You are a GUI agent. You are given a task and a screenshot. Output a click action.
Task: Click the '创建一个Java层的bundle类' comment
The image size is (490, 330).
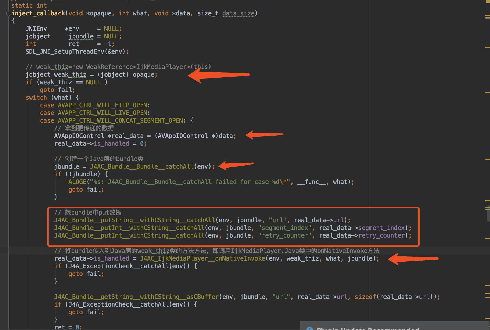point(99,159)
